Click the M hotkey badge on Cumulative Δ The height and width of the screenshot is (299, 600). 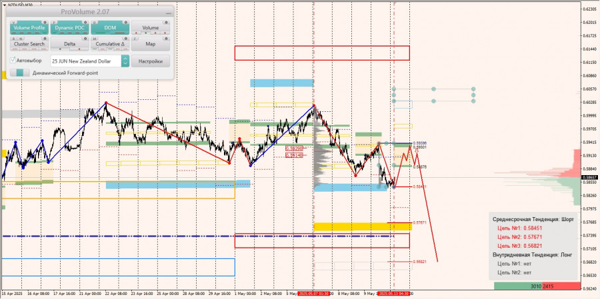click(x=95, y=39)
